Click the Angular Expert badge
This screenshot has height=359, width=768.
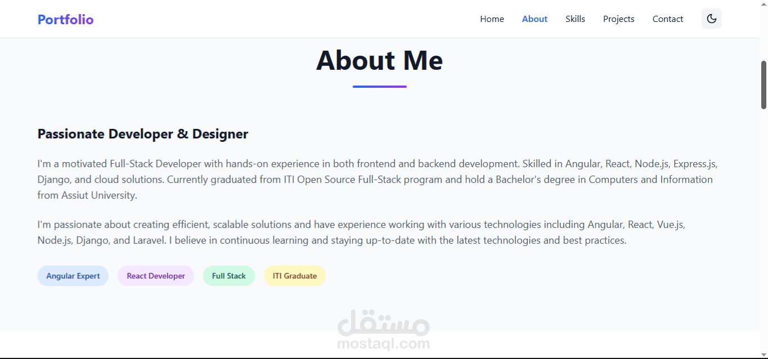pos(73,276)
